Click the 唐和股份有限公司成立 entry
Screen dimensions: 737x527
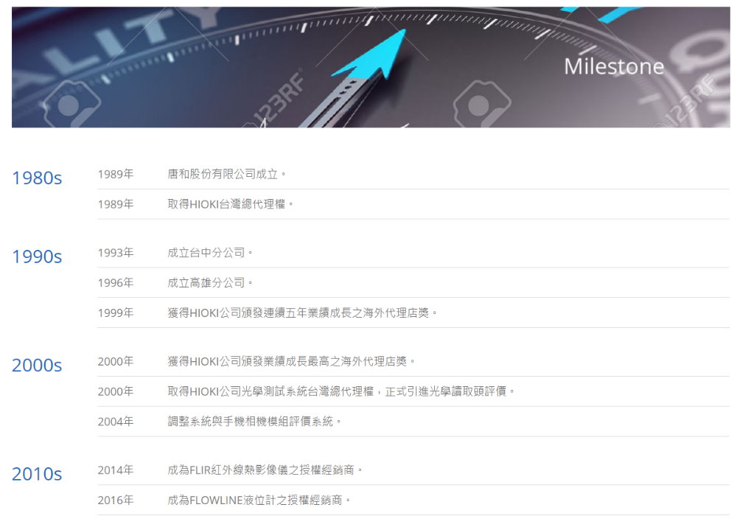pyautogui.click(x=227, y=174)
